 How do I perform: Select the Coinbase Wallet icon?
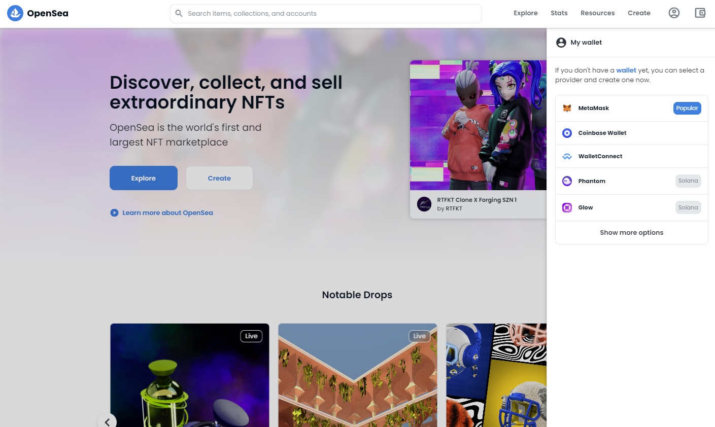pyautogui.click(x=567, y=133)
